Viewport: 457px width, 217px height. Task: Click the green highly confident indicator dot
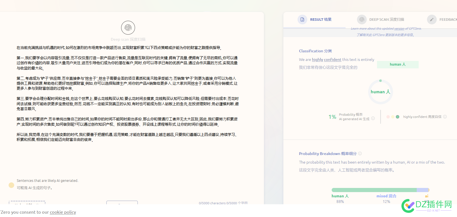click(x=398, y=117)
